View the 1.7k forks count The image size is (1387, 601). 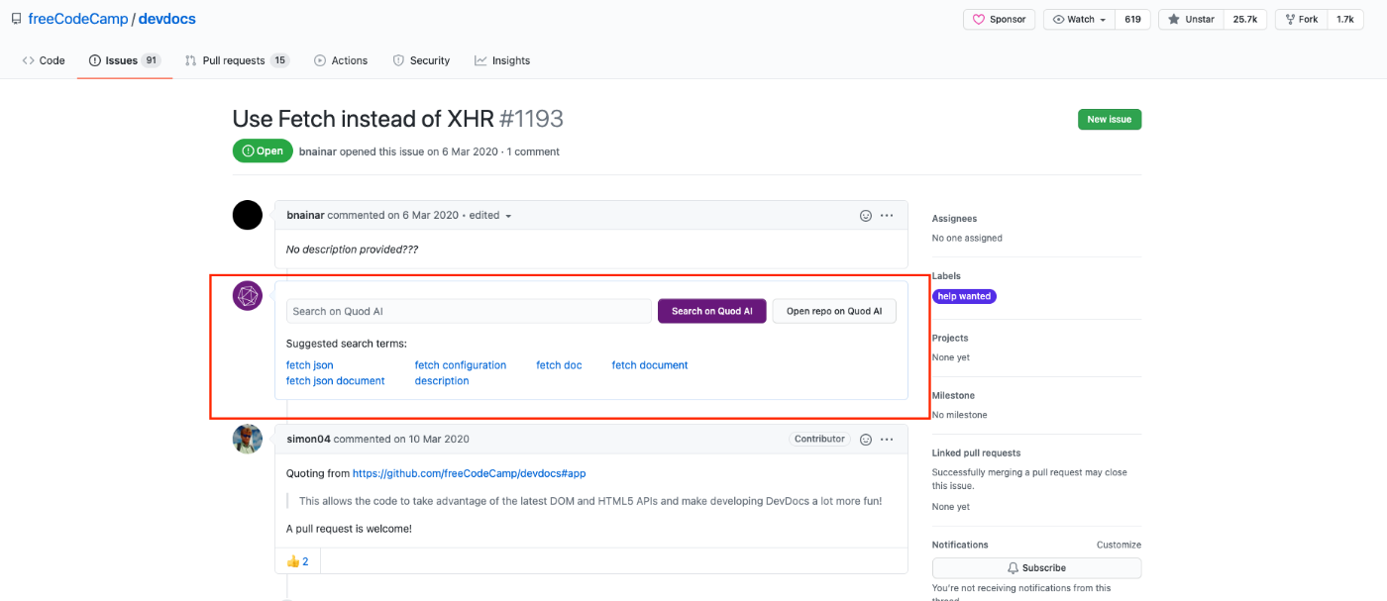pyautogui.click(x=1344, y=19)
